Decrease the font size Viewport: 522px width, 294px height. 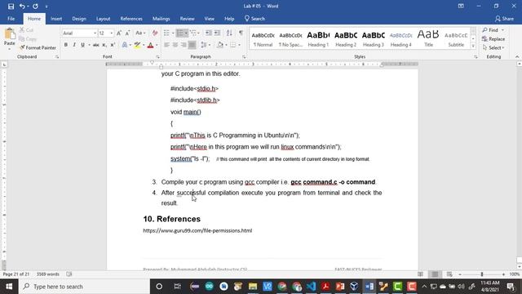127,33
